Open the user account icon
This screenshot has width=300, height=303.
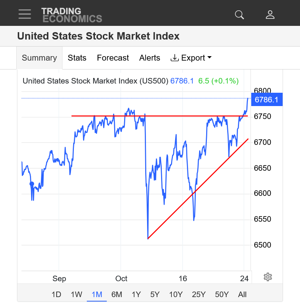click(x=270, y=14)
